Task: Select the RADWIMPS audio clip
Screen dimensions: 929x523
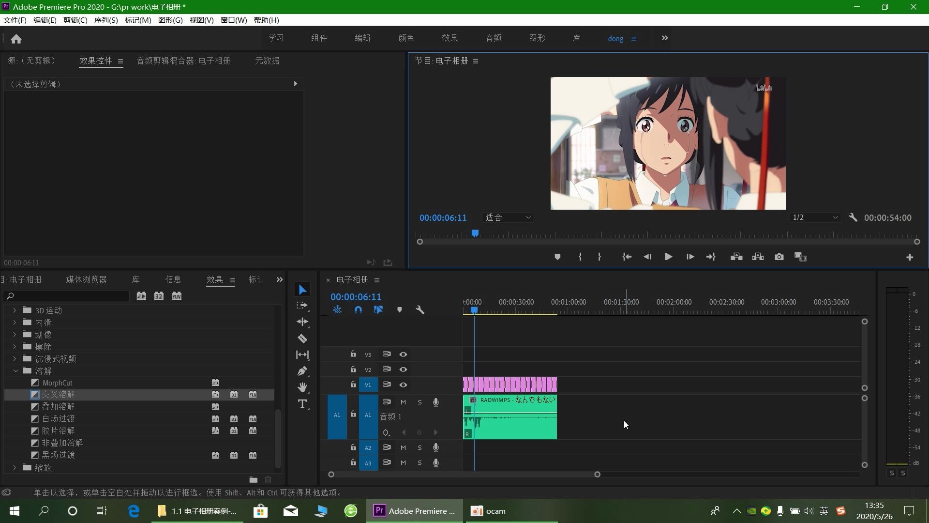Action: (510, 417)
